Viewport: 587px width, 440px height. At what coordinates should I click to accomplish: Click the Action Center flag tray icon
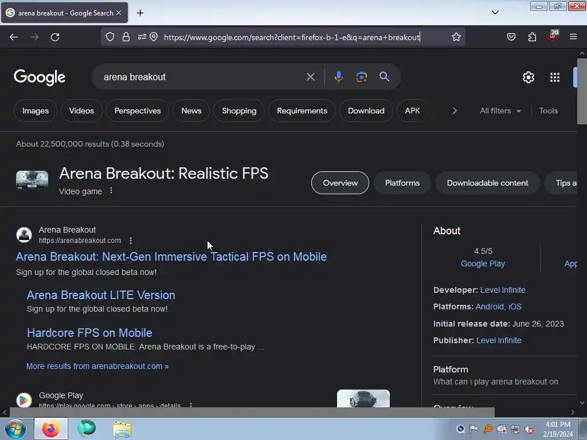click(x=474, y=429)
